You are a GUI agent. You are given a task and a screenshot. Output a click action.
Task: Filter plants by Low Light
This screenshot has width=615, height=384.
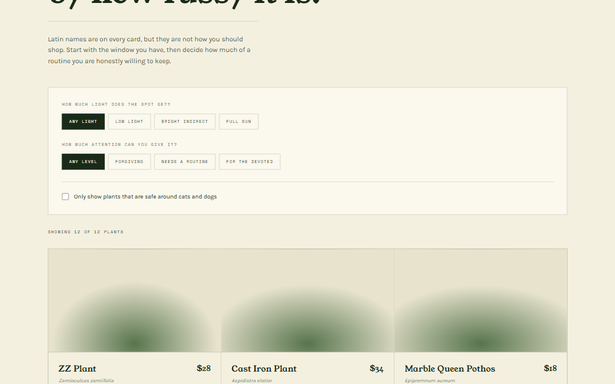130,122
